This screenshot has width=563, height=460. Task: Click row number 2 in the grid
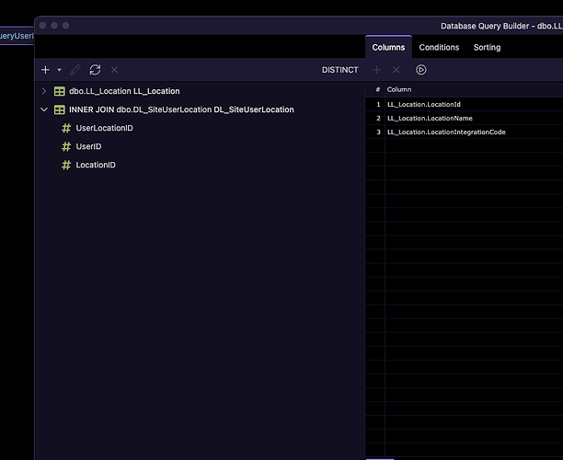378,118
